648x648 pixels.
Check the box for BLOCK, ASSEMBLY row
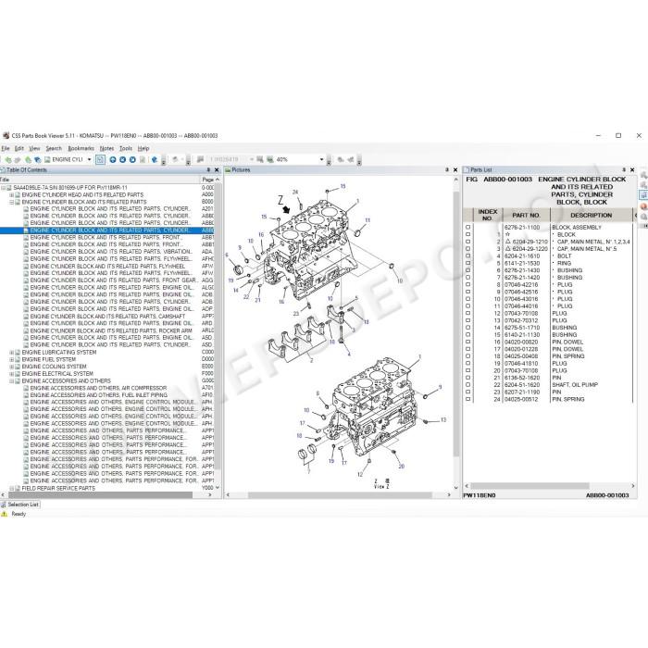467,228
